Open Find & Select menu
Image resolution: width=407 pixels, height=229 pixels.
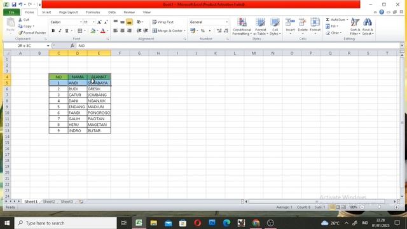tap(368, 27)
